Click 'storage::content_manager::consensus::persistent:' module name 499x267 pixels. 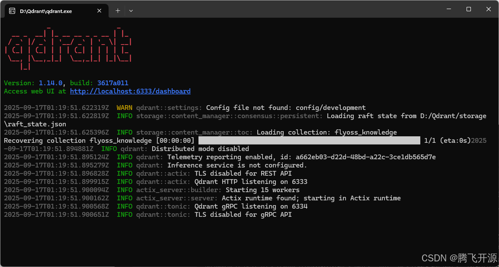(x=230, y=116)
